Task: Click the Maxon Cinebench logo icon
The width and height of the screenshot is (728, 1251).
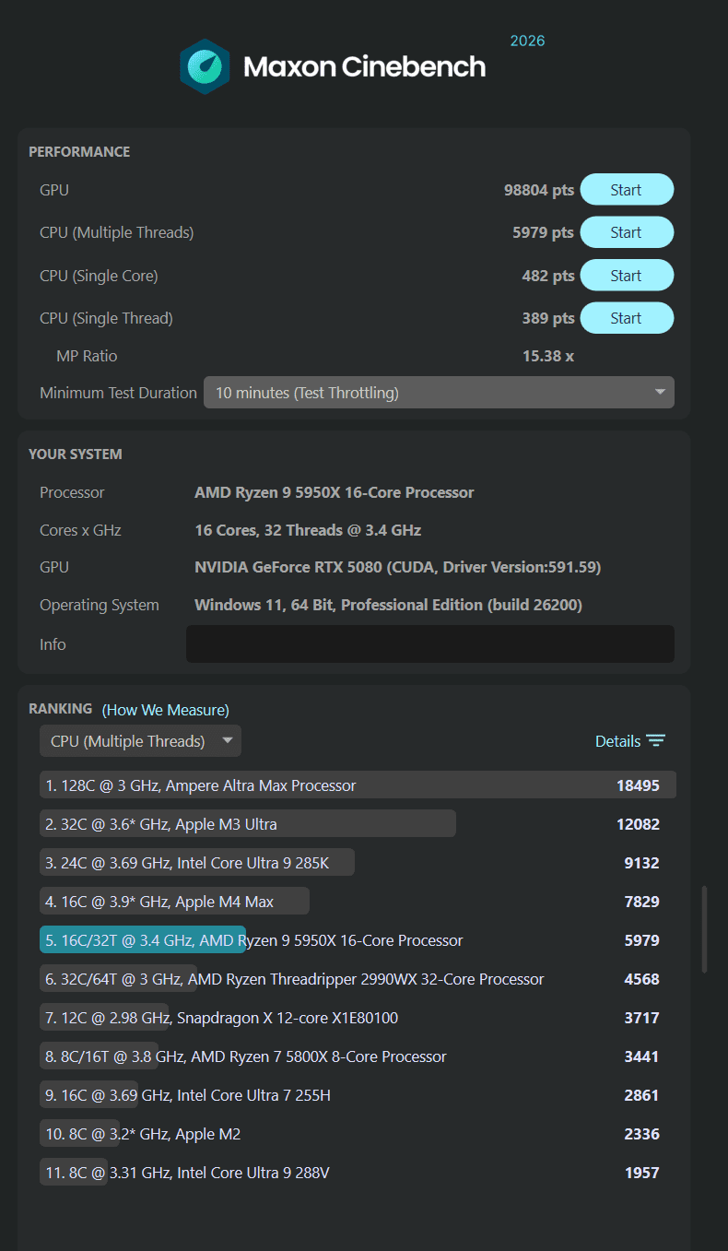Action: click(x=205, y=66)
